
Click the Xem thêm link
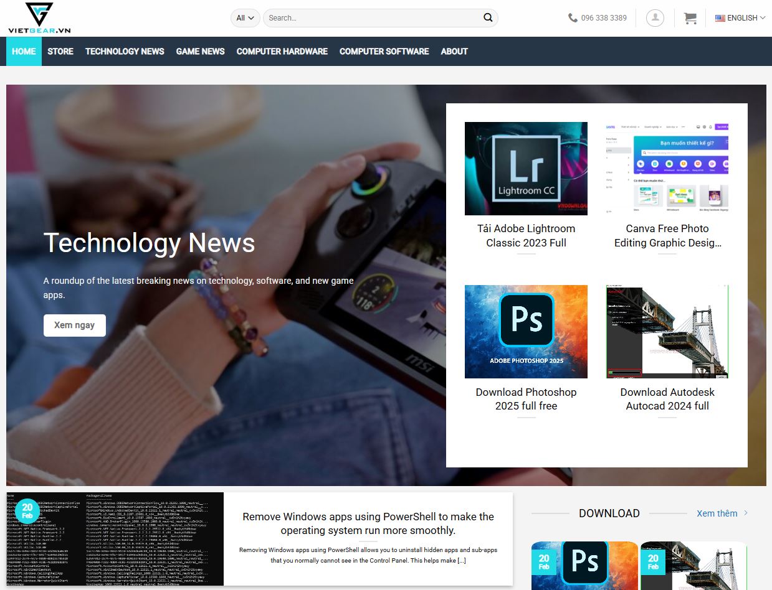(717, 513)
